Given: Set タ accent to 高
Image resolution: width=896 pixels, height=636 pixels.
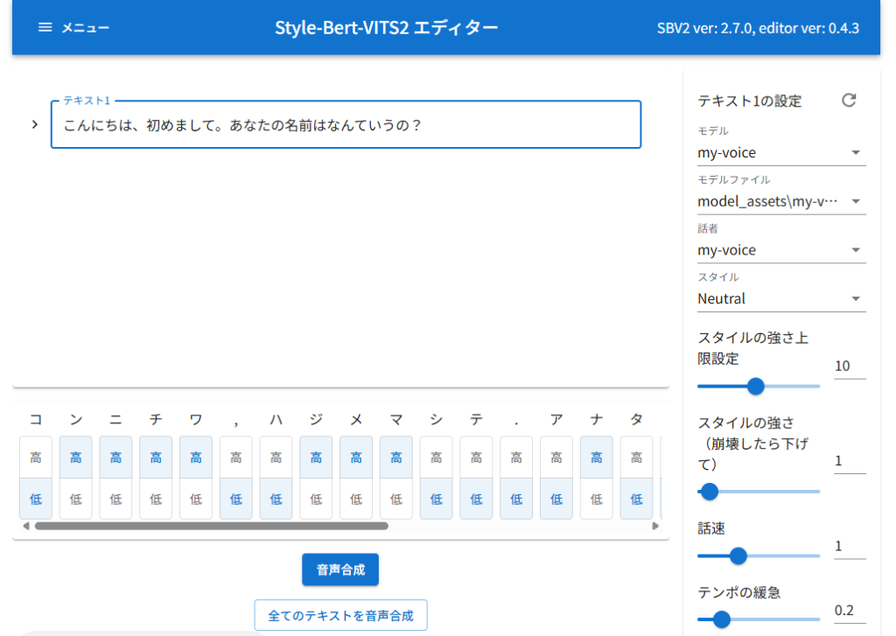Looking at the screenshot, I should [x=636, y=458].
